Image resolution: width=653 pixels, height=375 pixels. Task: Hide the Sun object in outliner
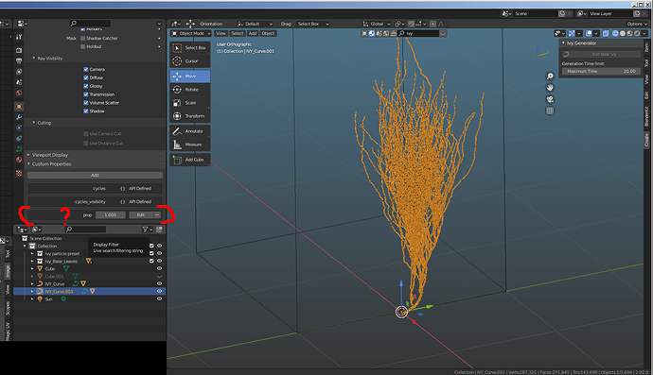[x=159, y=298]
